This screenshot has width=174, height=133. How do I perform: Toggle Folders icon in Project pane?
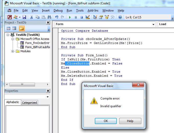click(x=21, y=28)
